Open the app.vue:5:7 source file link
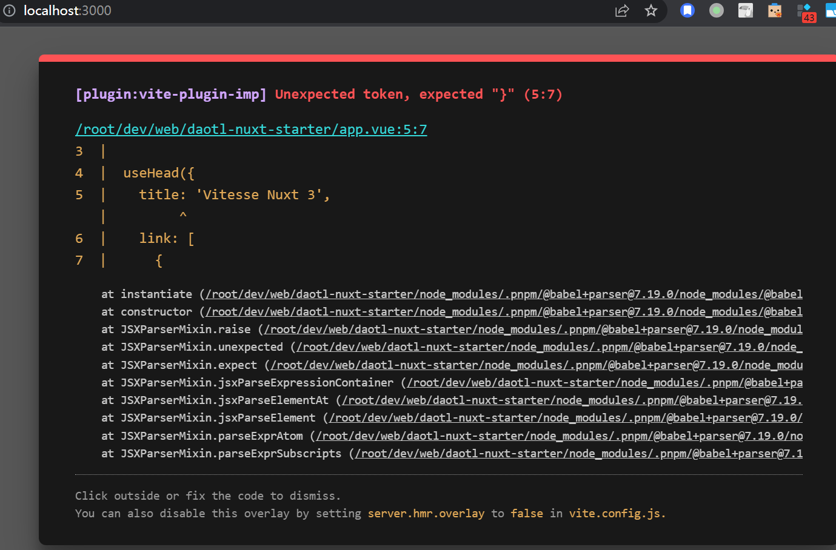 [x=251, y=129]
